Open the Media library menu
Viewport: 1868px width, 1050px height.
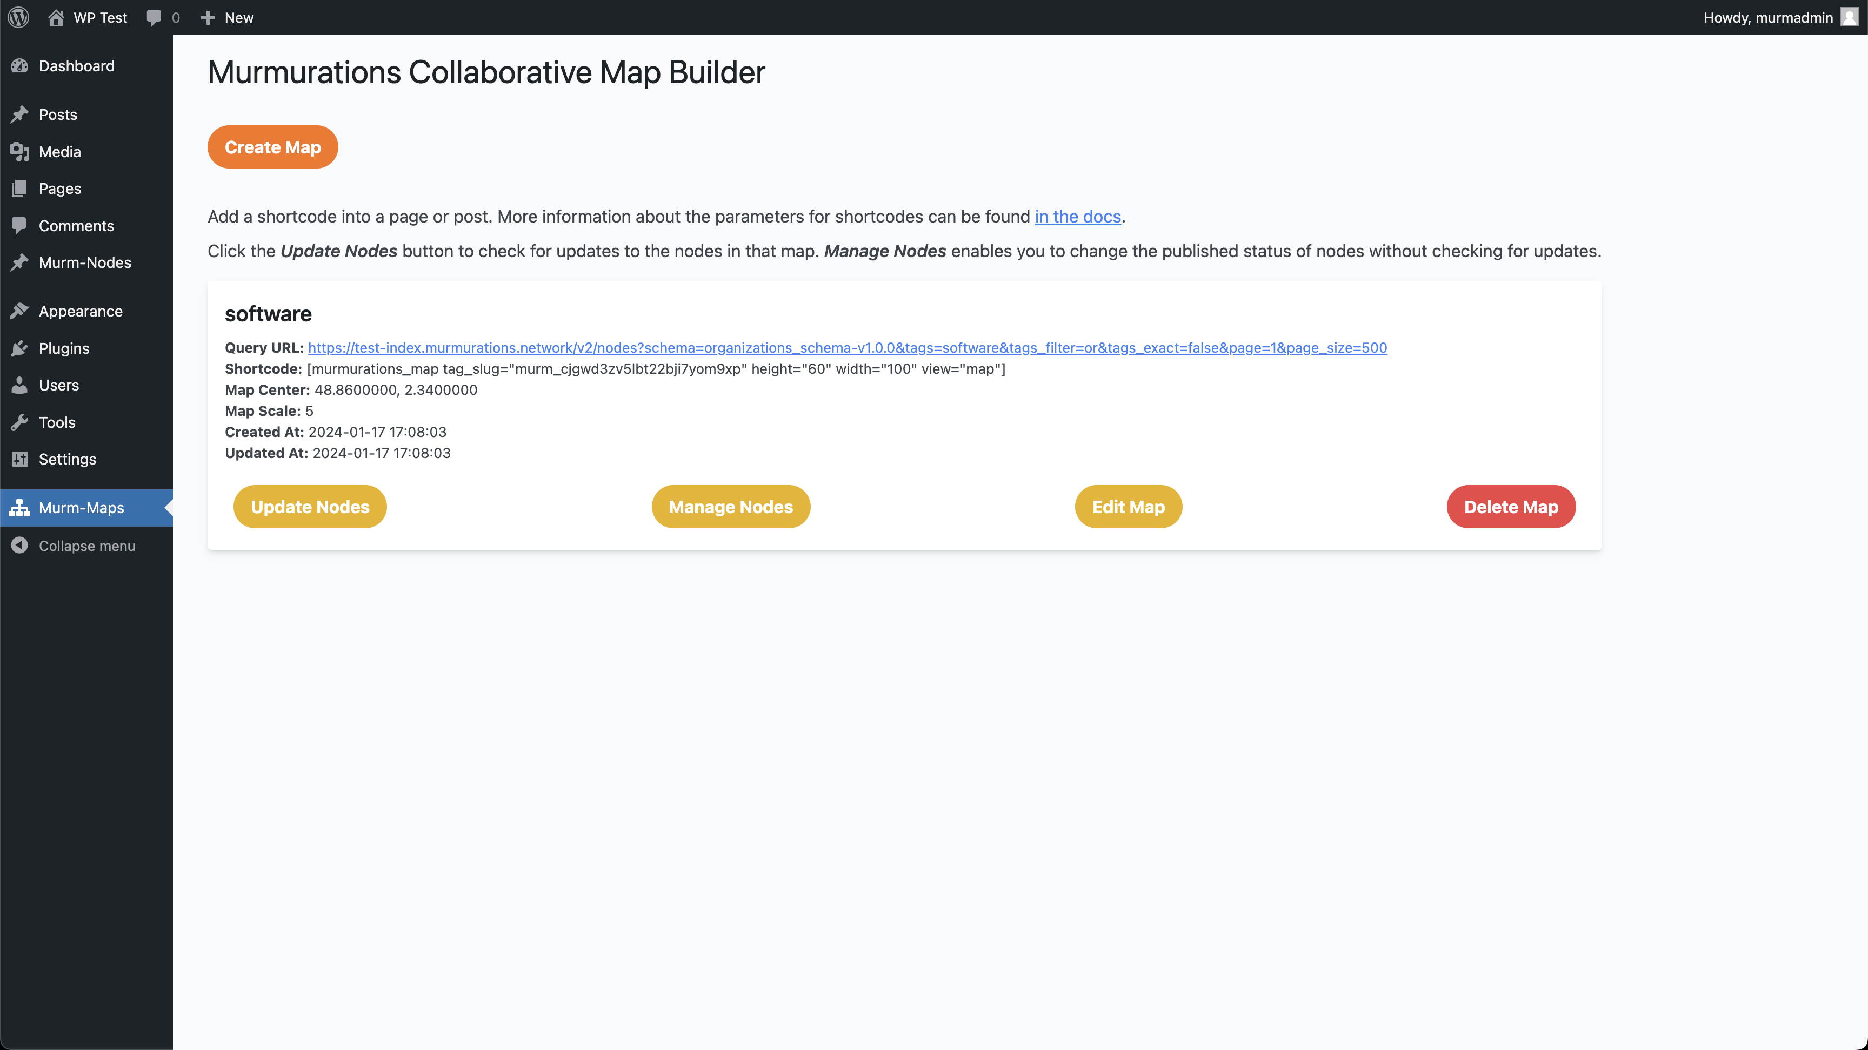pyautogui.click(x=59, y=151)
